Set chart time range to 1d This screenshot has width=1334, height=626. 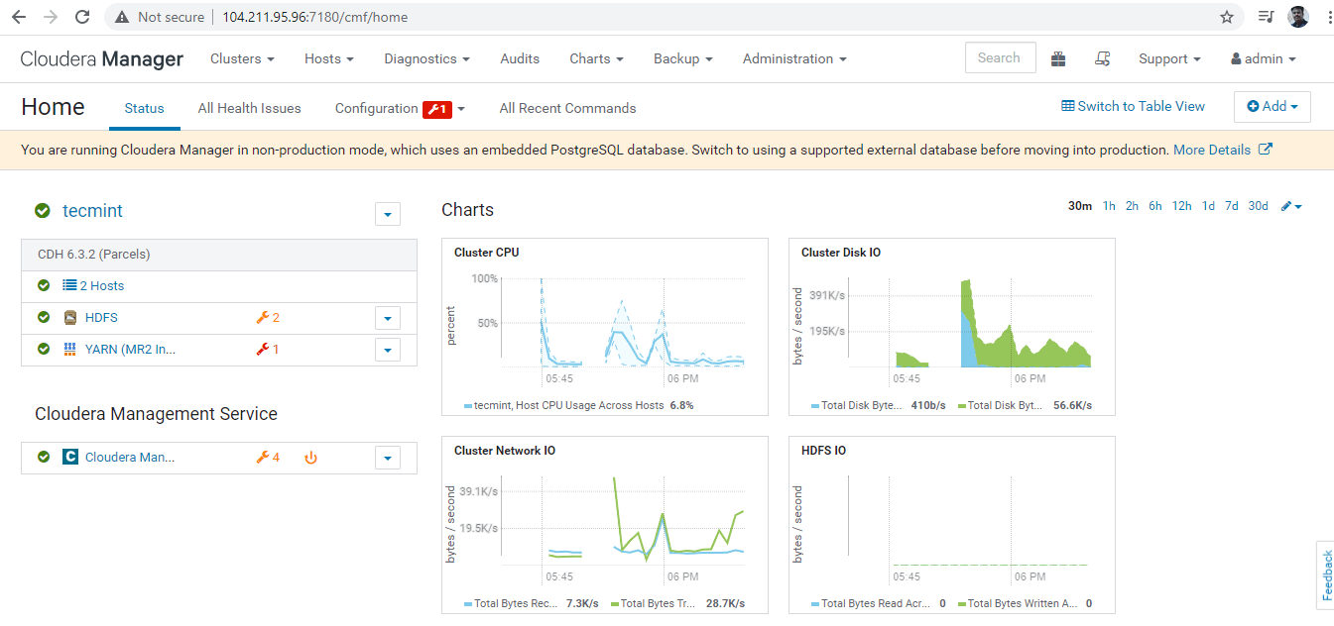1208,206
